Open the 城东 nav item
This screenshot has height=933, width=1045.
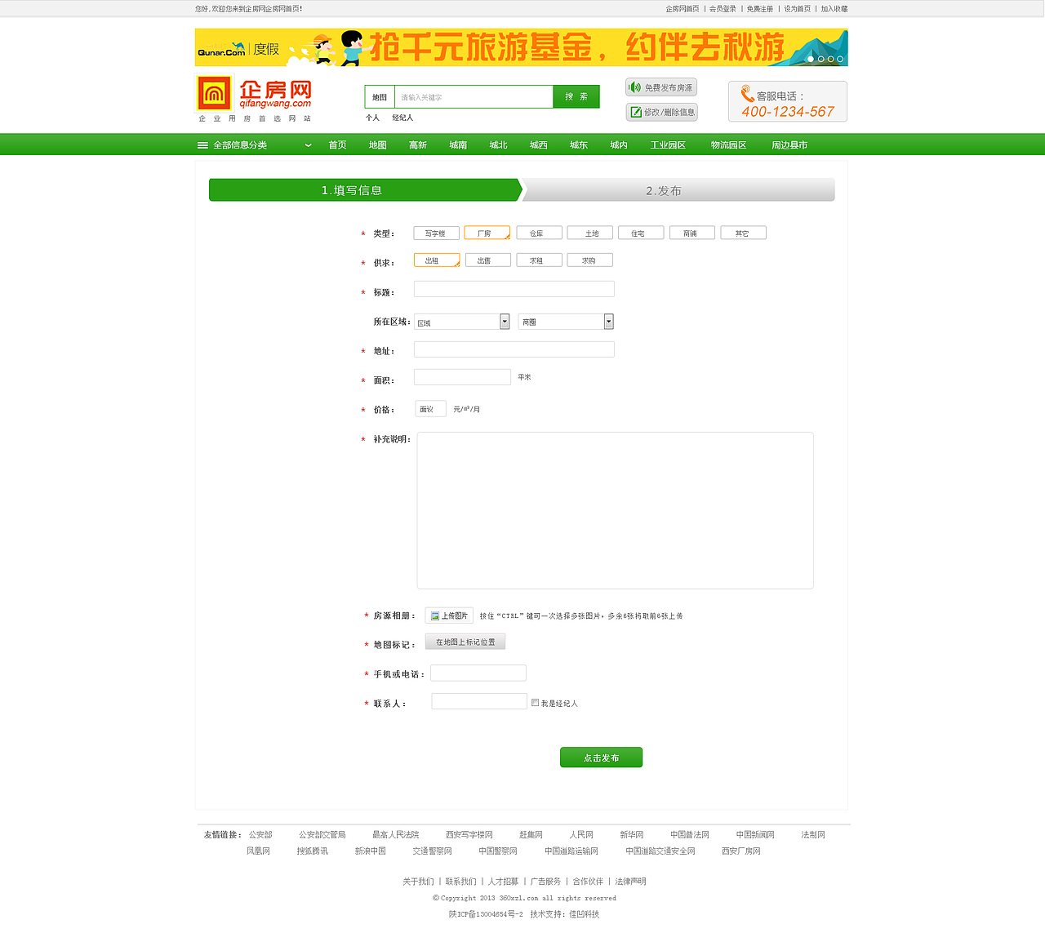click(579, 145)
